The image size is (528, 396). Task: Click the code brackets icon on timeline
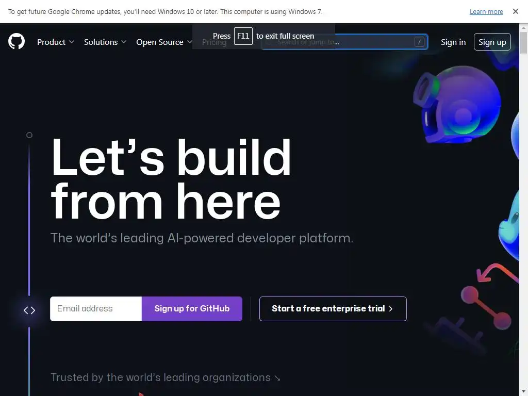pos(29,310)
